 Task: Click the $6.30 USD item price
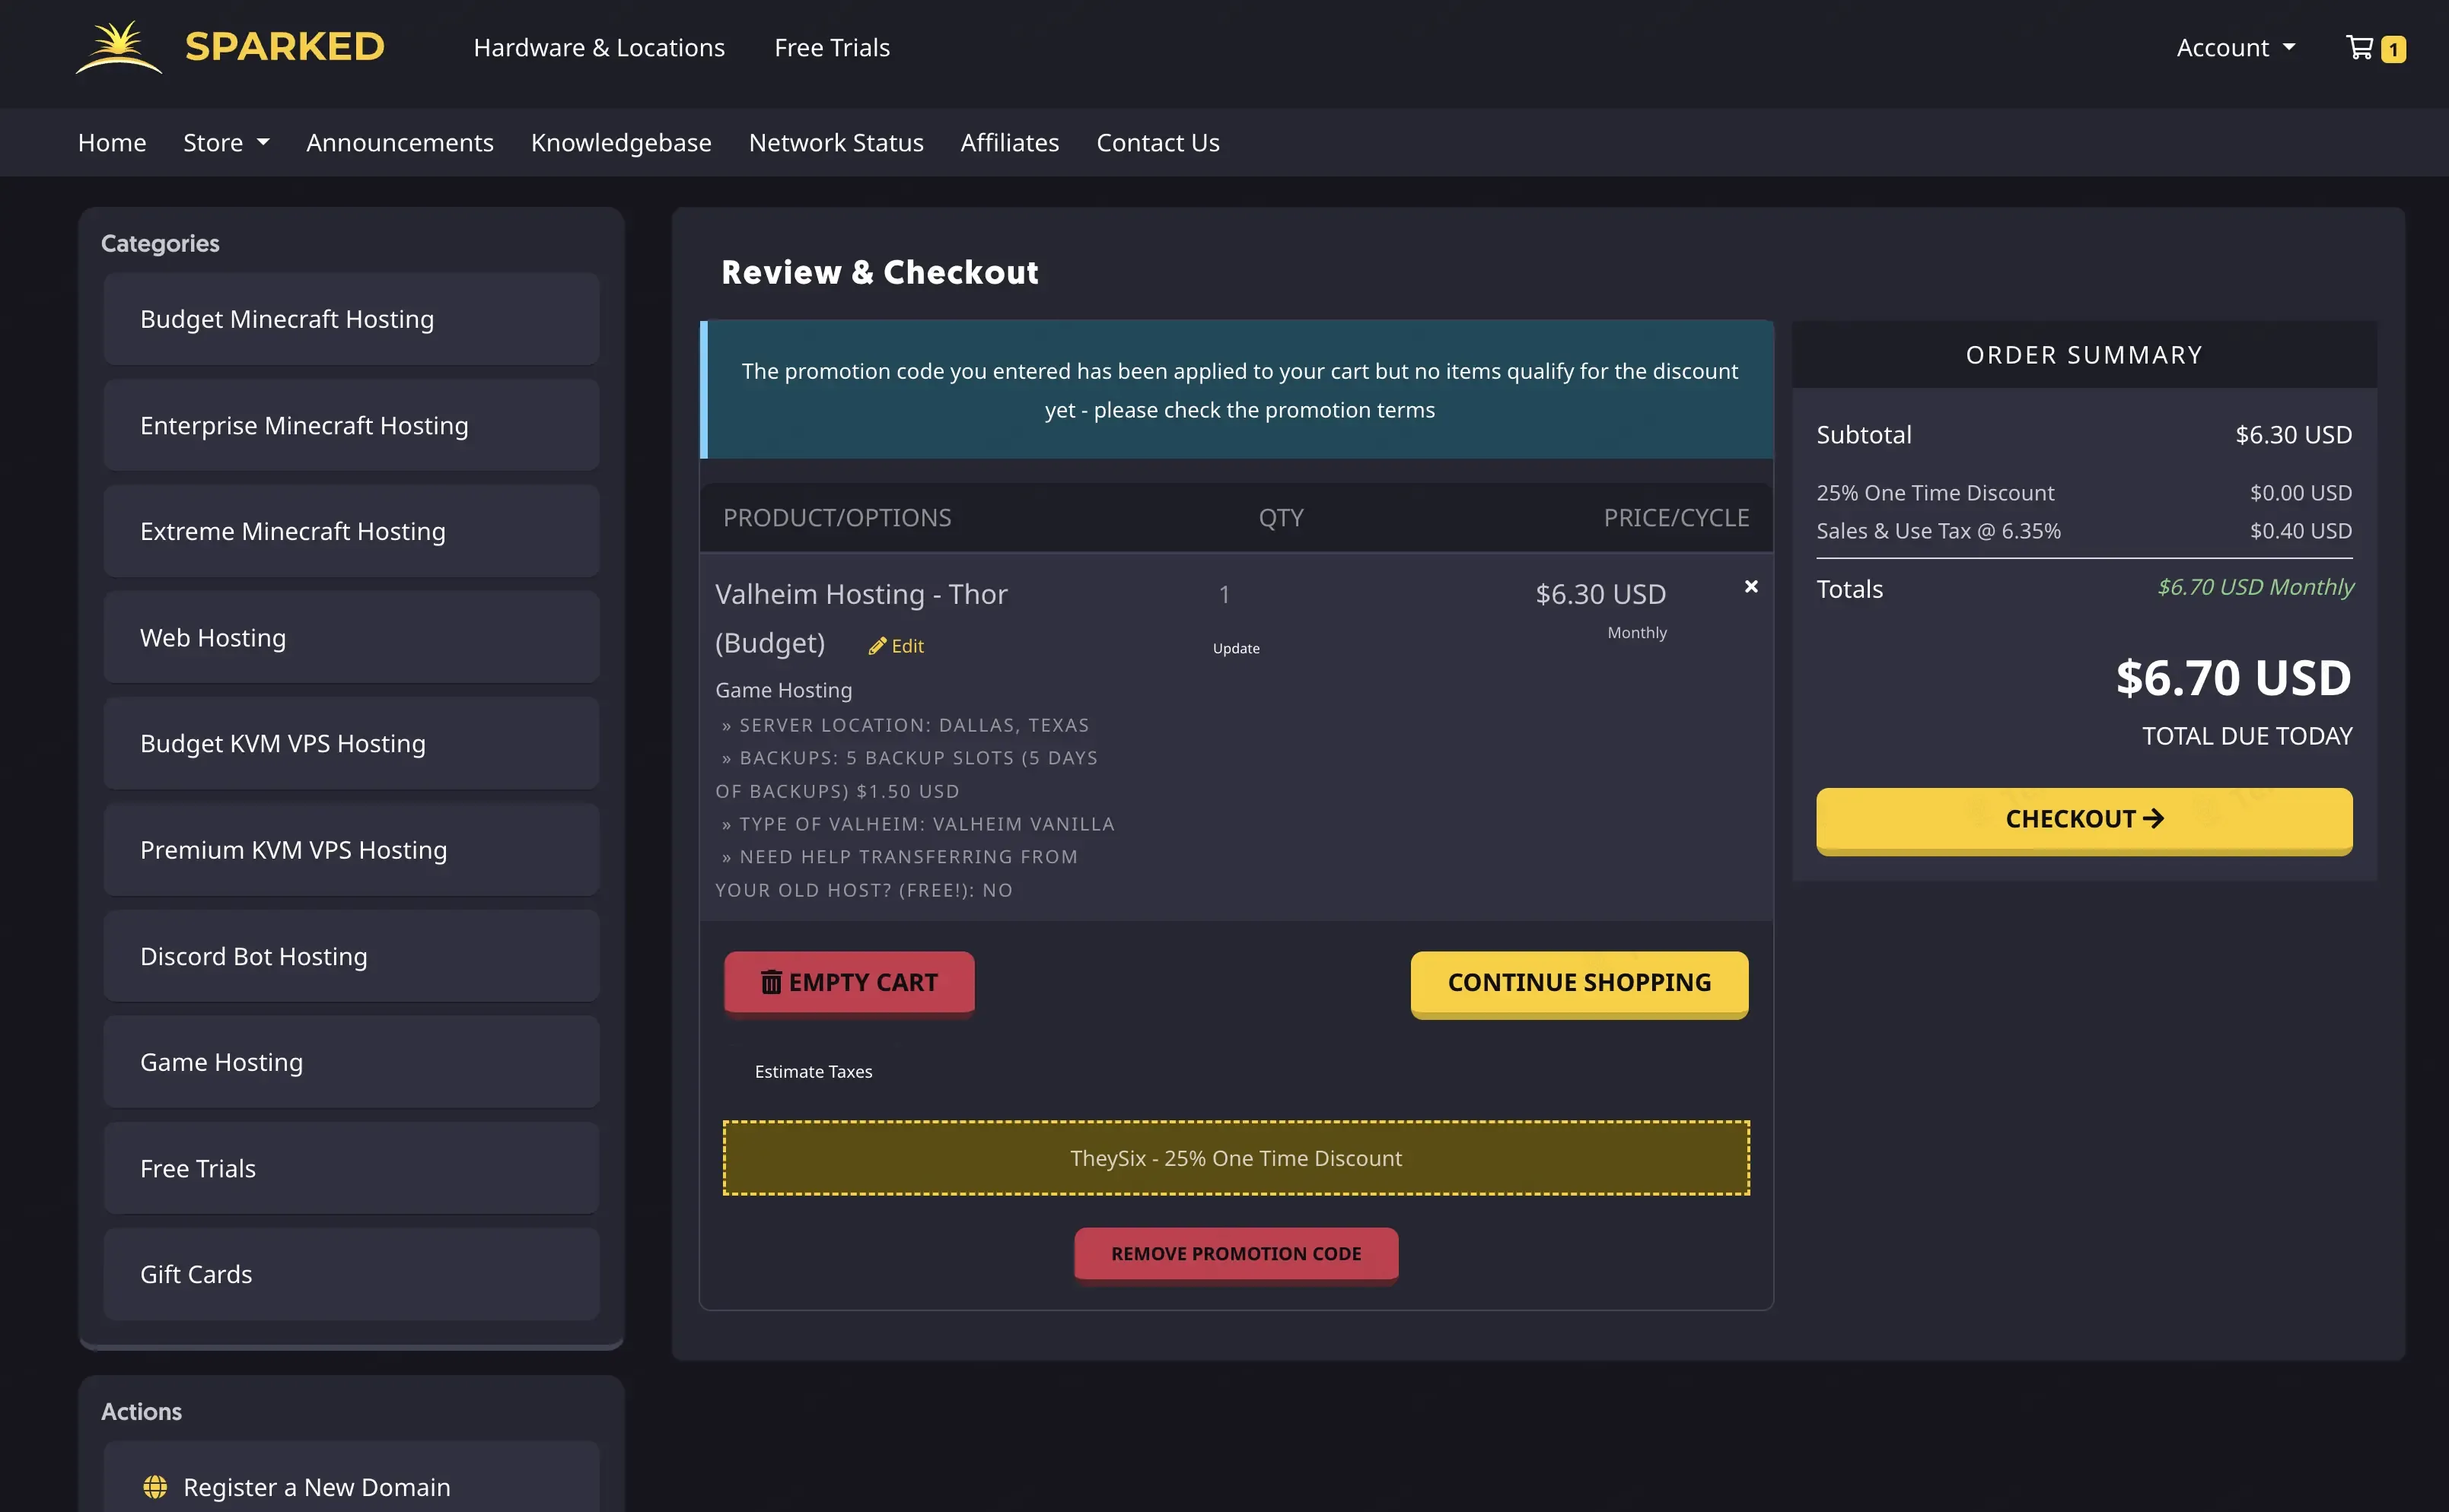point(1600,595)
